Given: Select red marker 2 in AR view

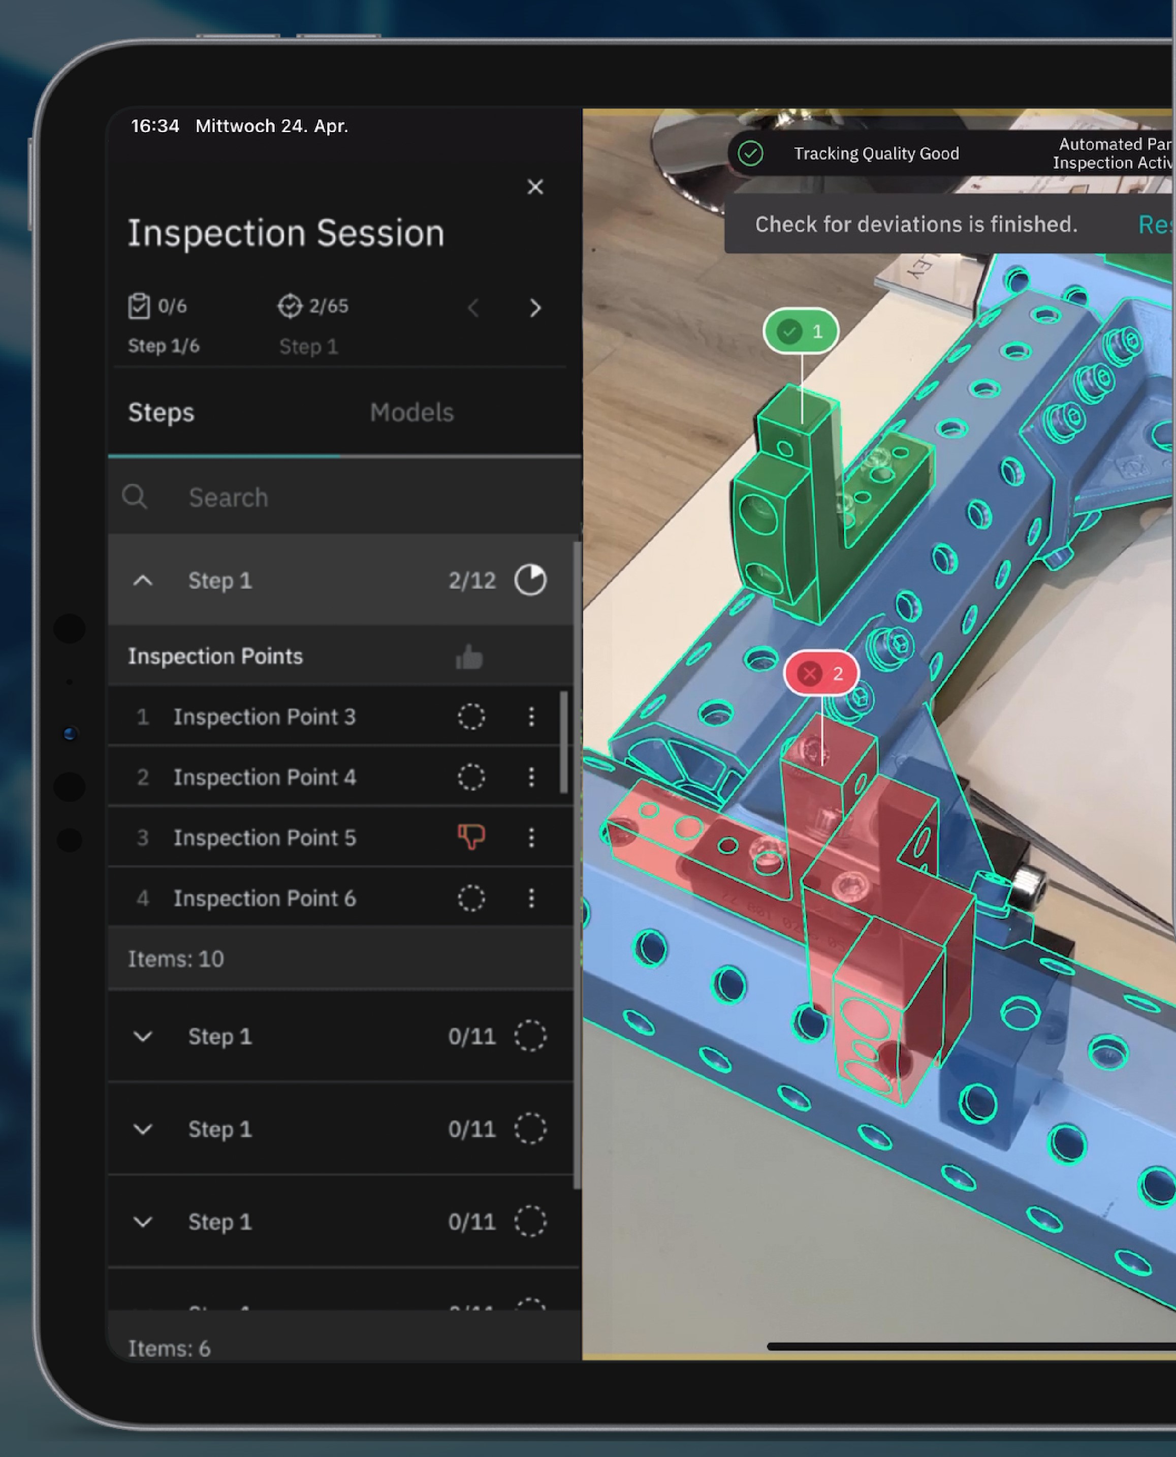Looking at the screenshot, I should point(821,673).
